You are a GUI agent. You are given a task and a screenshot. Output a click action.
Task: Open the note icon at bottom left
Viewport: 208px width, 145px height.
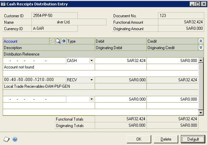coord(6,139)
